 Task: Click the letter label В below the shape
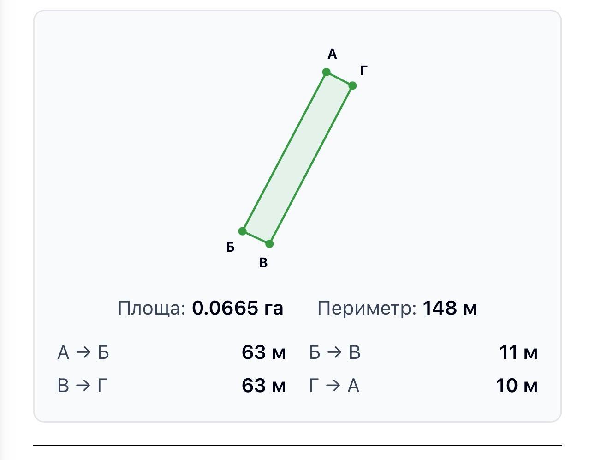263,263
